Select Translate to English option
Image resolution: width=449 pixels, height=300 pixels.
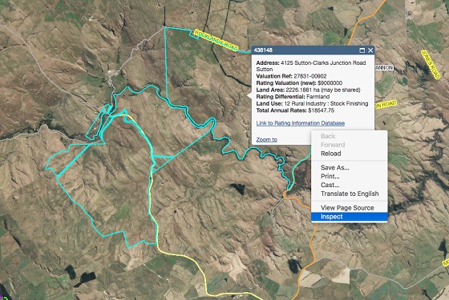coord(350,194)
